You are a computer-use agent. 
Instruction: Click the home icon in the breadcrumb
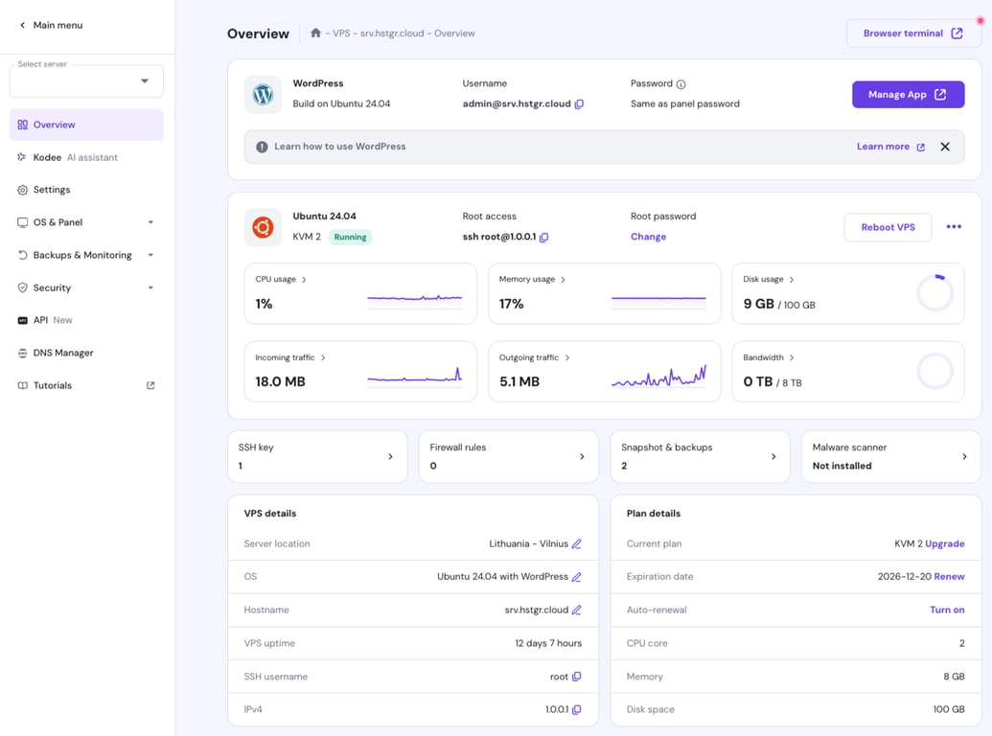[315, 33]
